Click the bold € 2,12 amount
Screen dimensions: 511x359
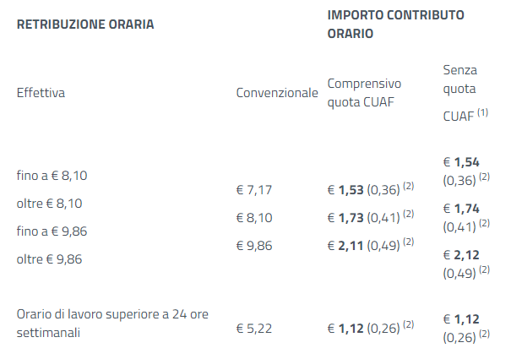(x=461, y=254)
